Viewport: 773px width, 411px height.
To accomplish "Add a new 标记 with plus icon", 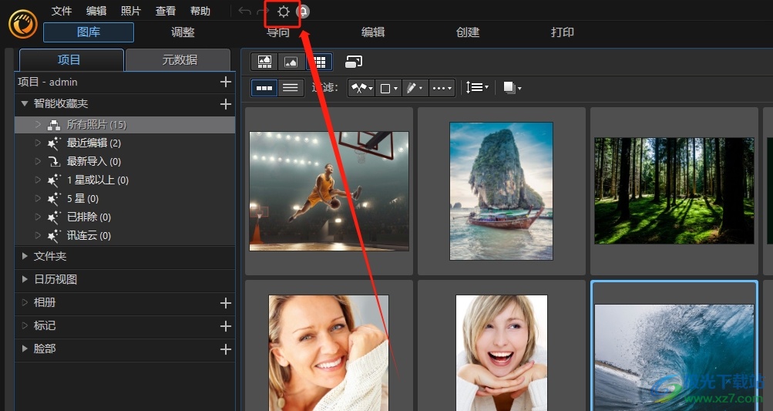I will point(225,326).
